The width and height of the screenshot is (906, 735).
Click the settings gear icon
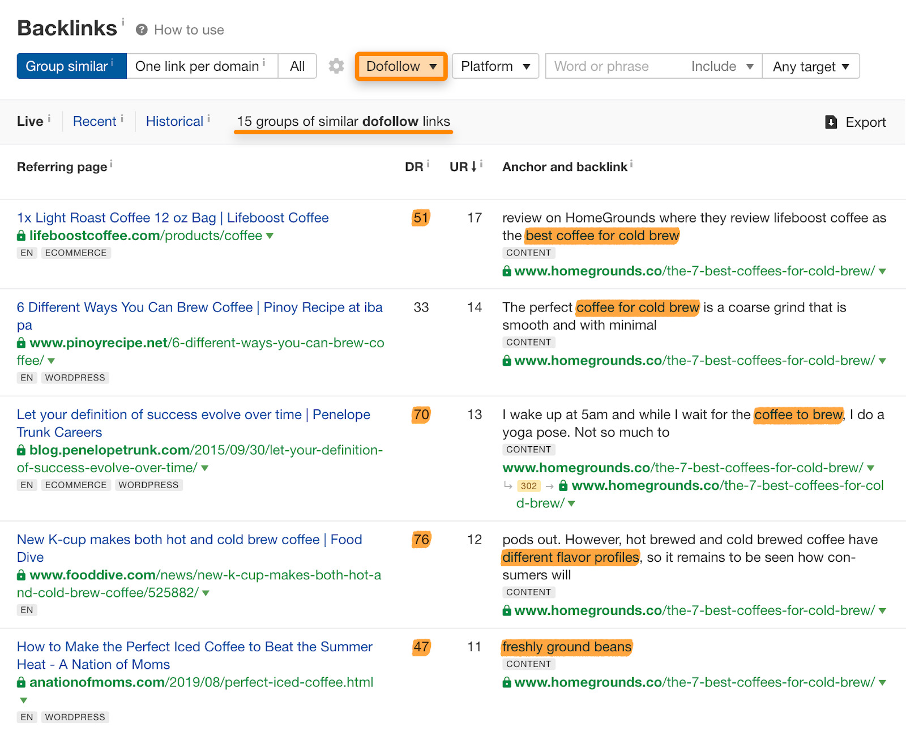(336, 66)
